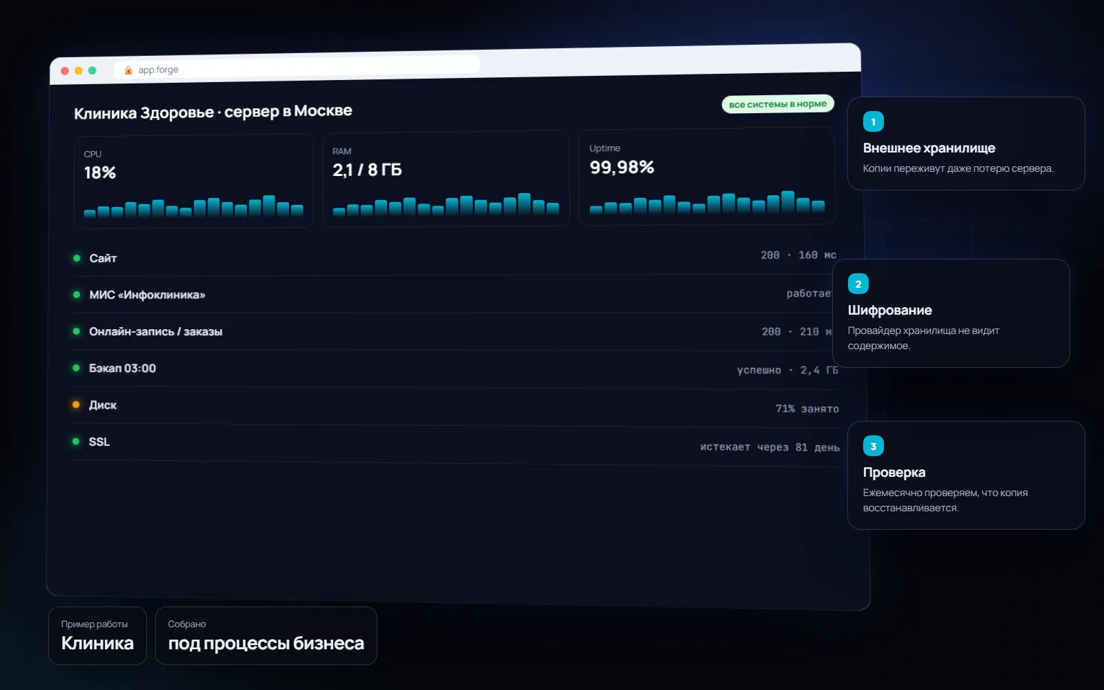Click 'Провайдер хранилища не видит содержимое.' description
This screenshot has width=1104, height=690.
[923, 338]
